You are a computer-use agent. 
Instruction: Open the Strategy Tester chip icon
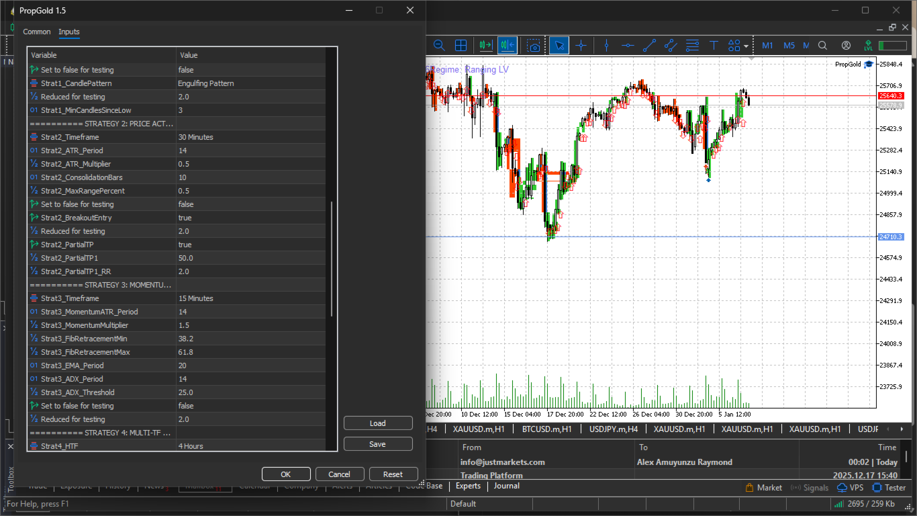[x=889, y=488]
